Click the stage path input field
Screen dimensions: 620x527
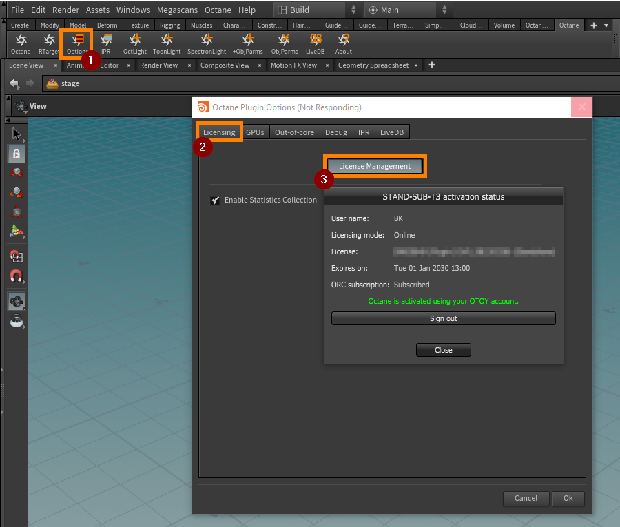(331, 83)
